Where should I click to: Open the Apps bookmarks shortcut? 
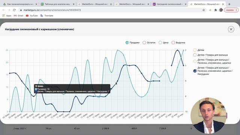click(x=7, y=16)
